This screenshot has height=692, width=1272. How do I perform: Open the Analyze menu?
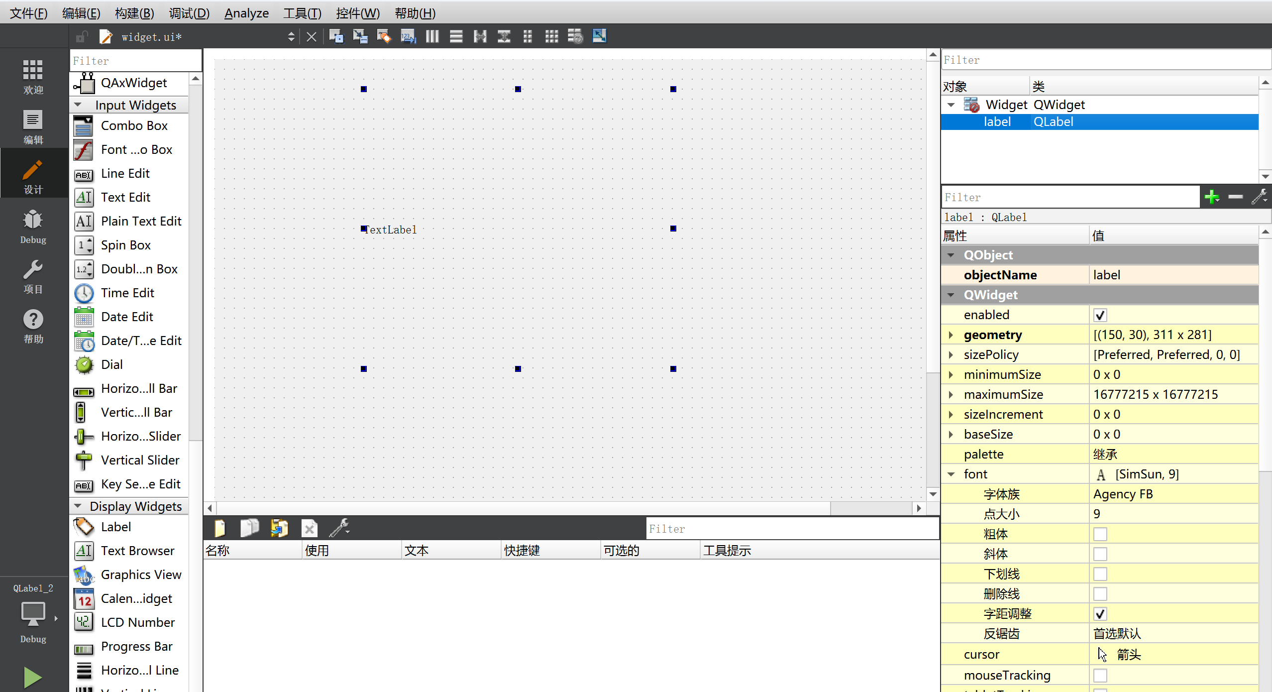246,13
